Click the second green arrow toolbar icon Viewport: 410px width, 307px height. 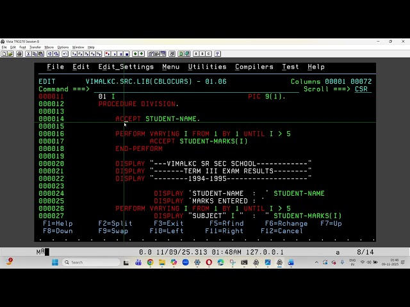[142, 54]
